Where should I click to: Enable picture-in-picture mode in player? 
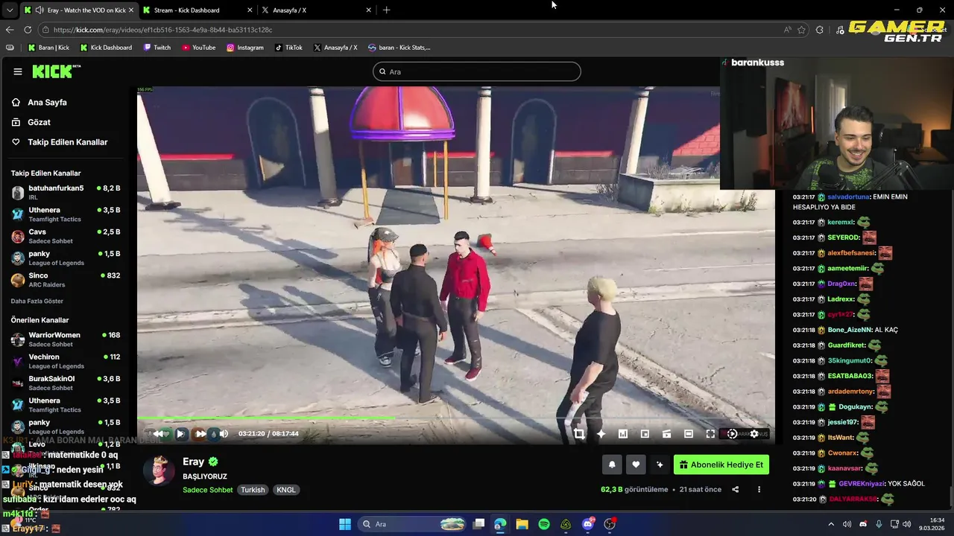click(645, 434)
